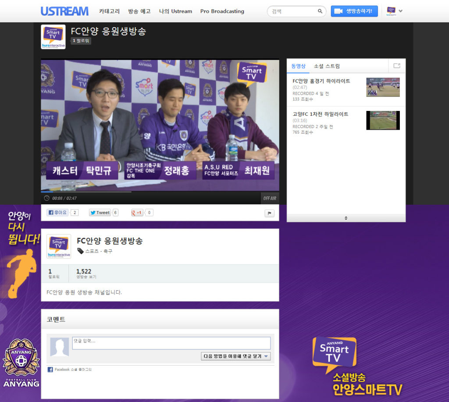Open the Pro Broadcasting menu item
Screen dimensions: 449x402
222,11
